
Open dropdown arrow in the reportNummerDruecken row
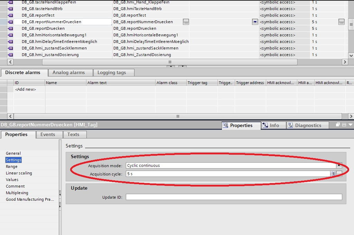tap(255, 22)
